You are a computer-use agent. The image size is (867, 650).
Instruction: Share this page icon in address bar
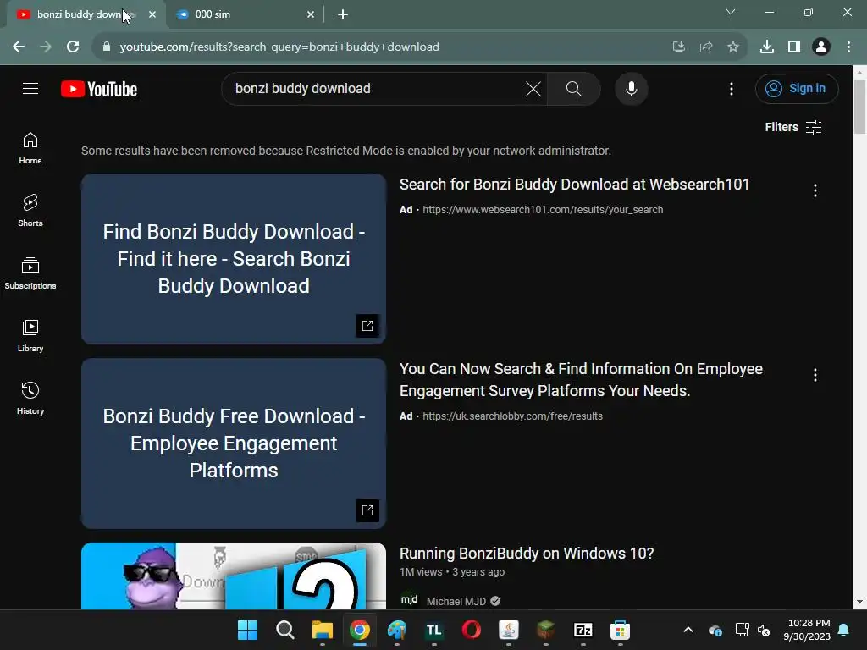(706, 47)
